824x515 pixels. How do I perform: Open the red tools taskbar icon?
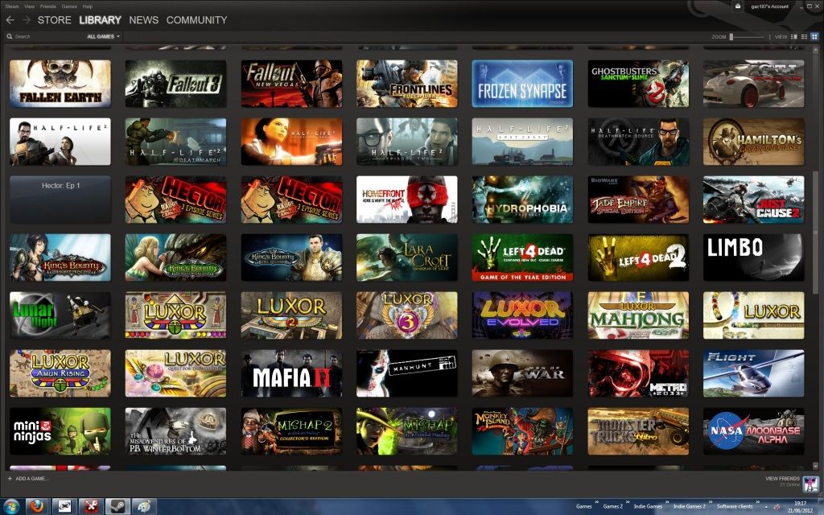91,506
